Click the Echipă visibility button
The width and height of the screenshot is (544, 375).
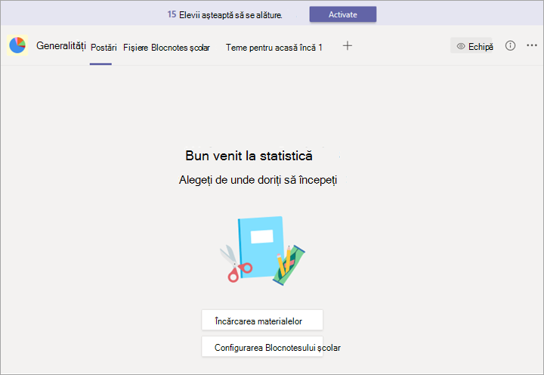point(471,45)
